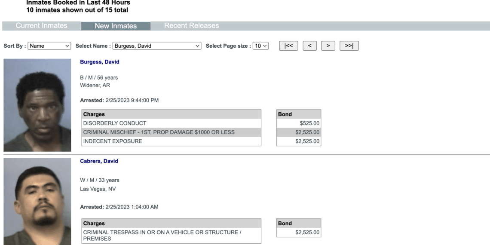Click '10 inmates shown out of 15 total'
Screen dimensions: 490x245
pos(77,10)
